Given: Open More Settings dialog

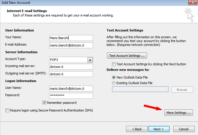Looking at the screenshot, I should 179,113.
